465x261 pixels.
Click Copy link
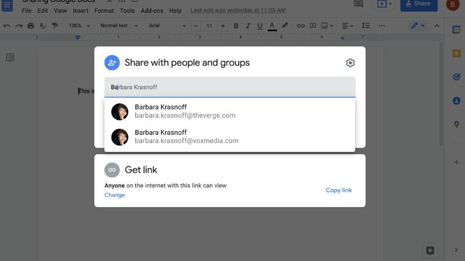(x=339, y=190)
